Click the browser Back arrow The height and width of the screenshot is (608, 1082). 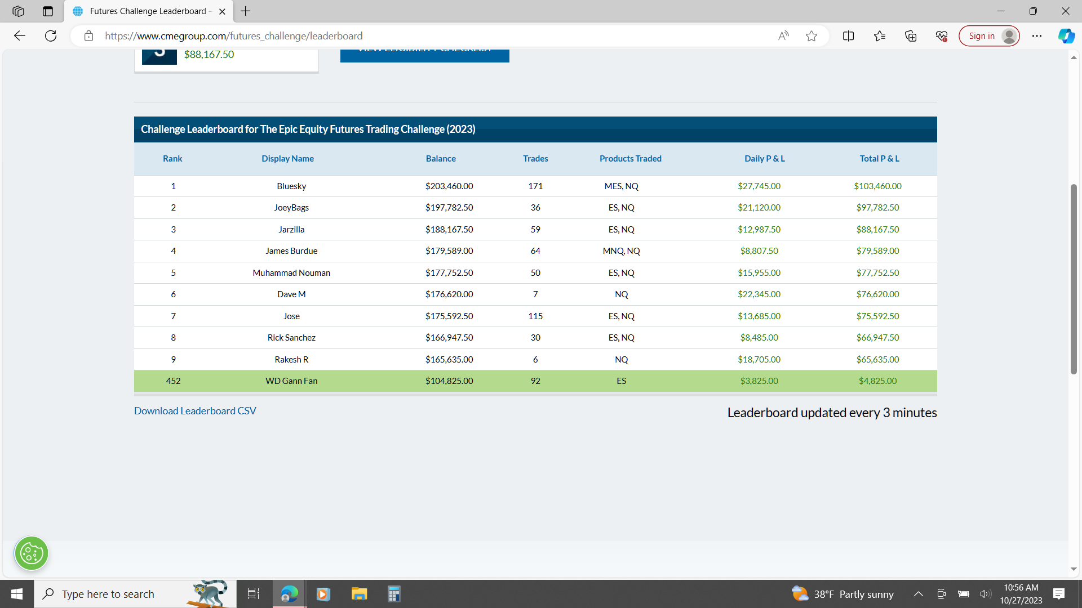click(20, 36)
